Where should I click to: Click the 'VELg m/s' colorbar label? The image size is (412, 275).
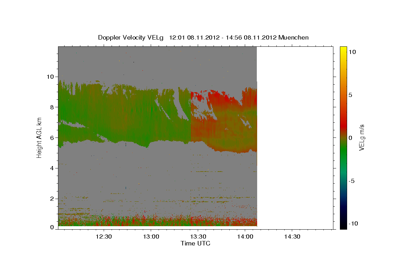click(362, 137)
